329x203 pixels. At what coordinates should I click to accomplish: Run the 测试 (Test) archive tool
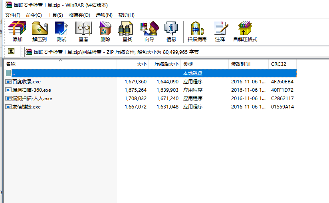61,28
